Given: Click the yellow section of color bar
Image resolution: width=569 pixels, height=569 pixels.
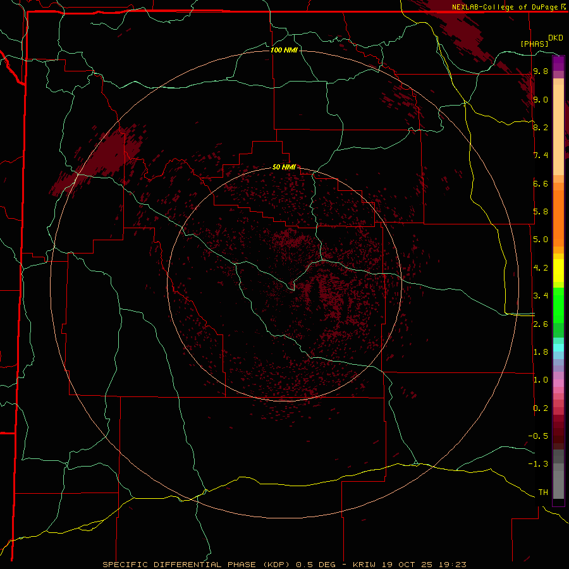Looking at the screenshot, I should (x=558, y=271).
